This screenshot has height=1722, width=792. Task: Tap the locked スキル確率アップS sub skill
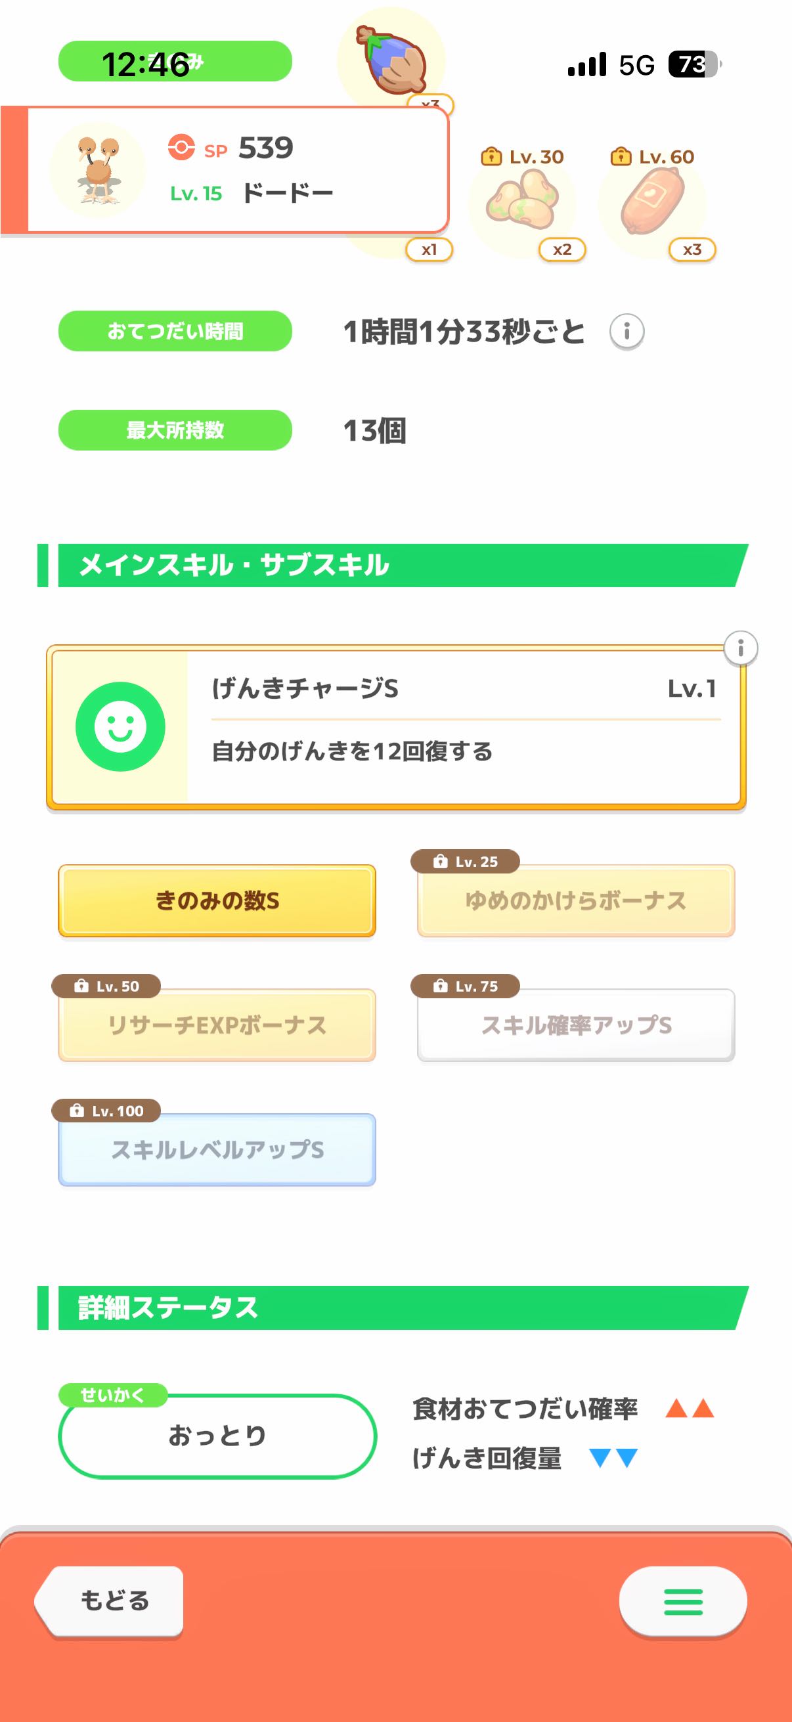coord(575,1025)
